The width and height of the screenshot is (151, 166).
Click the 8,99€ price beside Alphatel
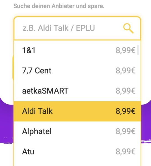pyautogui.click(x=126, y=131)
